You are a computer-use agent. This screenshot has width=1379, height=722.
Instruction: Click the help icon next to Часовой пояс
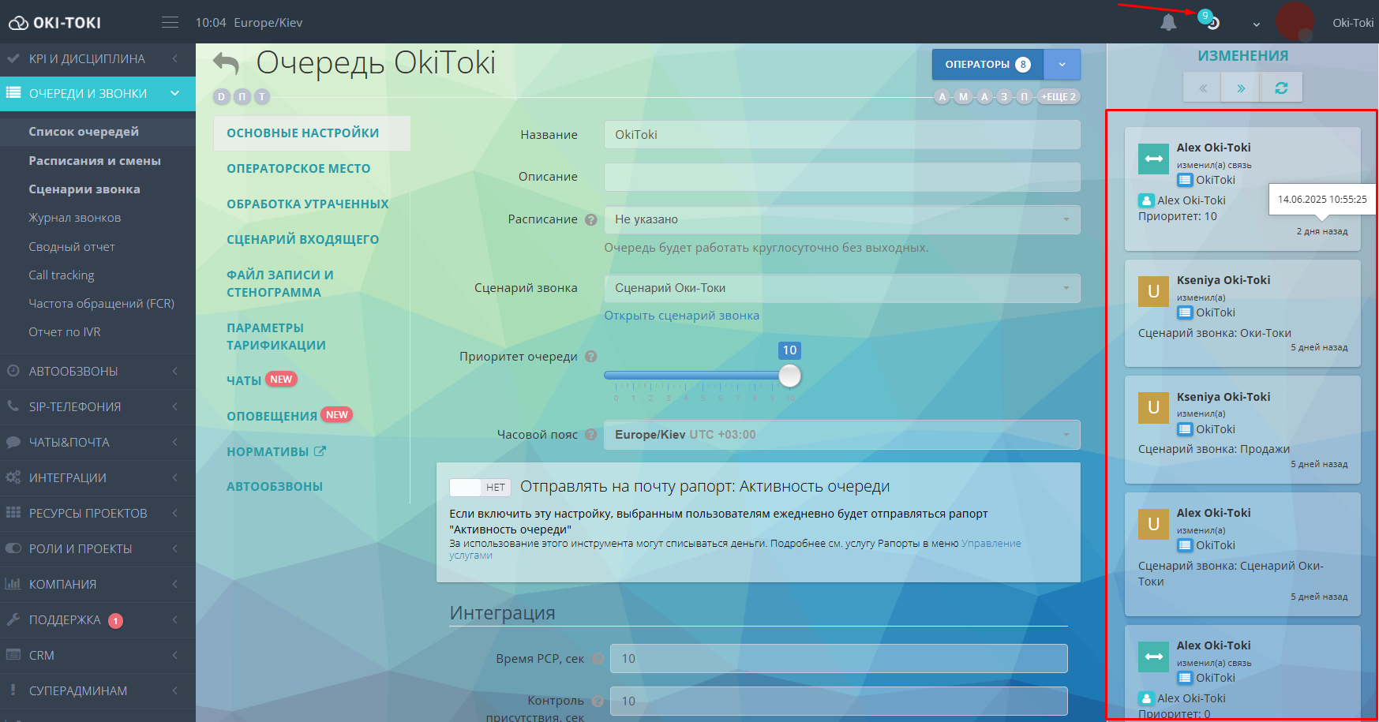590,435
